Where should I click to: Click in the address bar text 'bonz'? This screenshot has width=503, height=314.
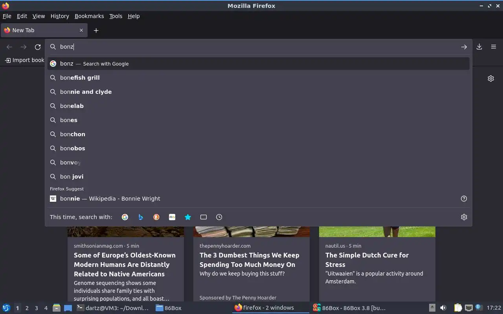[x=67, y=47]
